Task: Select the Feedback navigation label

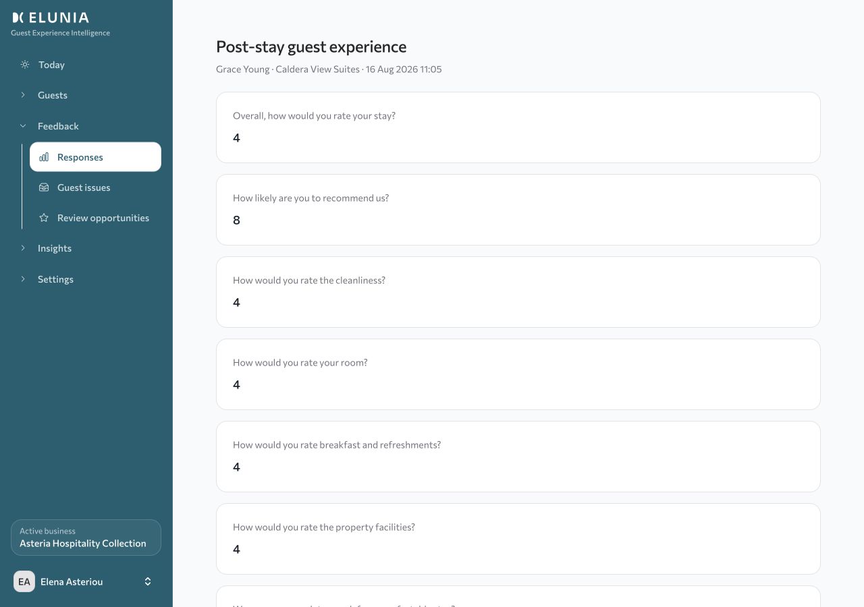Action: (x=58, y=126)
